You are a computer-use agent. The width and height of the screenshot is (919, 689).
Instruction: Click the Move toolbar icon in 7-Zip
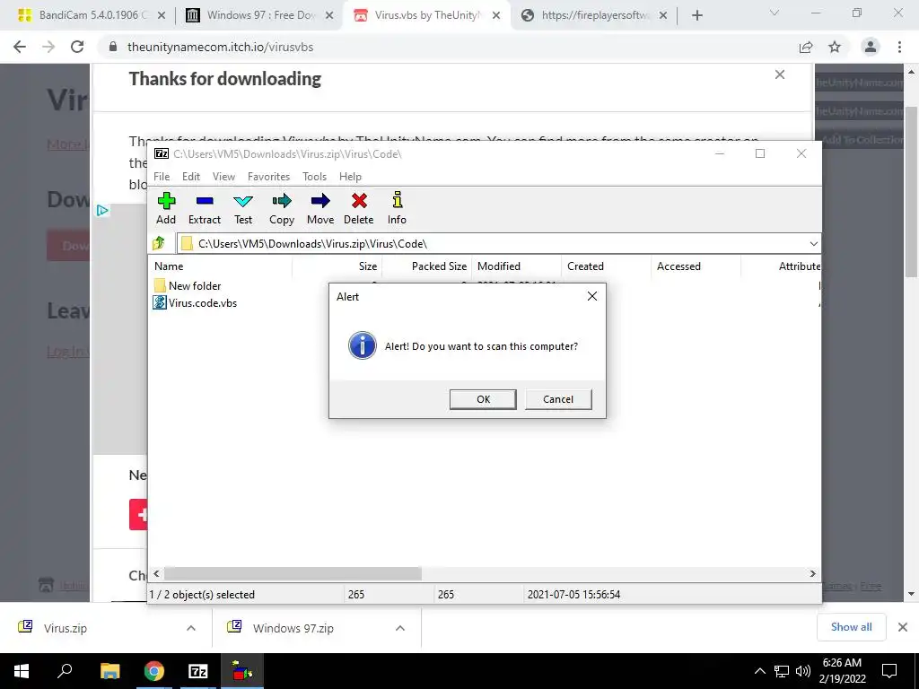320,208
